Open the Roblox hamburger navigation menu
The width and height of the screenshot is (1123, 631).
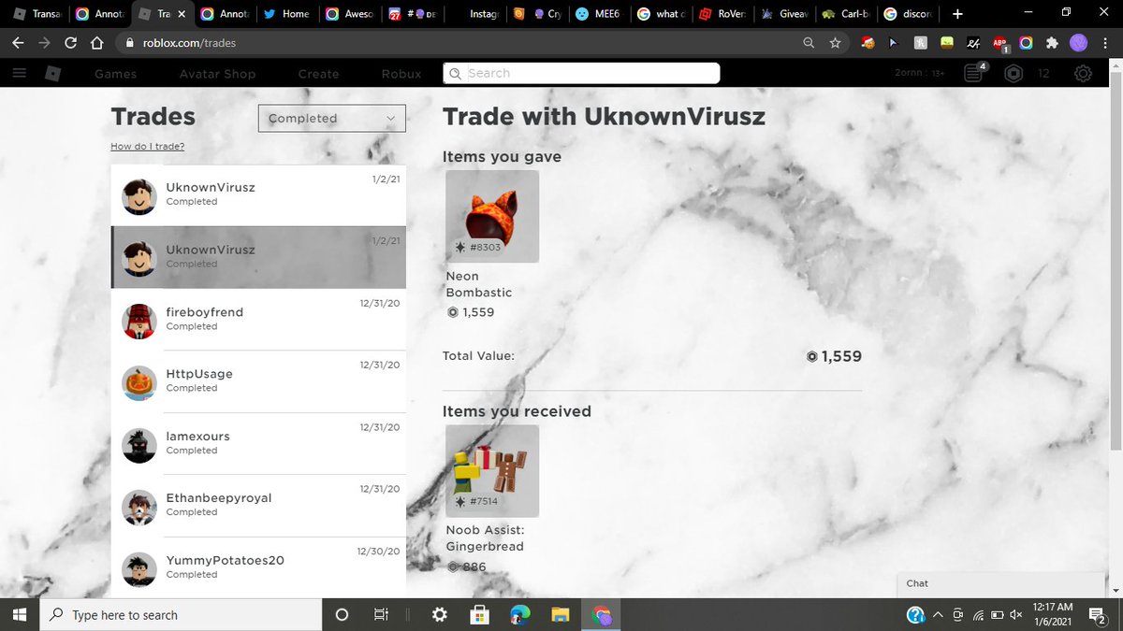click(18, 74)
